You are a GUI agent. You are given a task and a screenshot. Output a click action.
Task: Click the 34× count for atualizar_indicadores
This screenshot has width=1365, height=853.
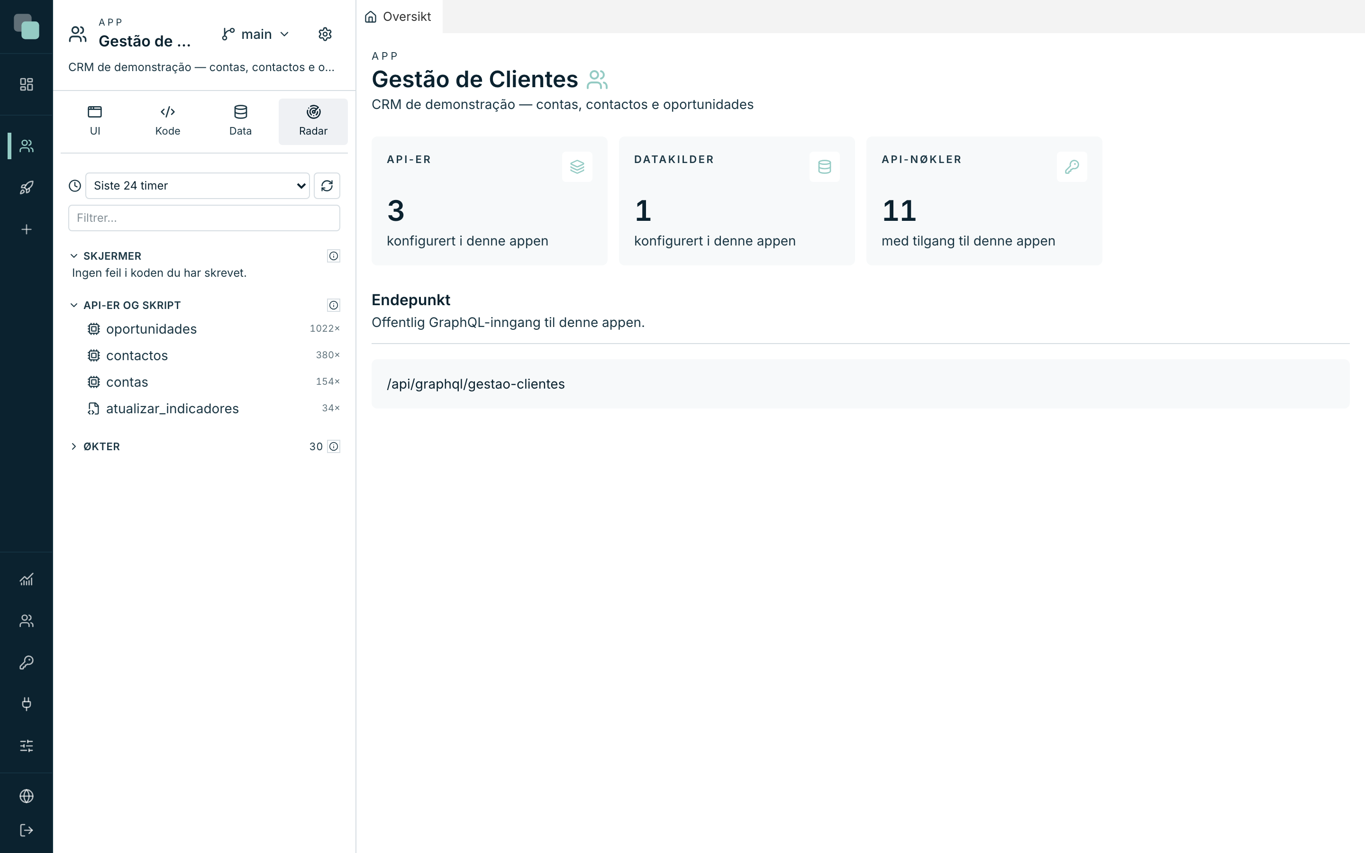pos(331,408)
